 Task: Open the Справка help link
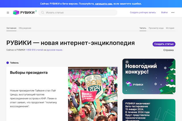point(168,50)
